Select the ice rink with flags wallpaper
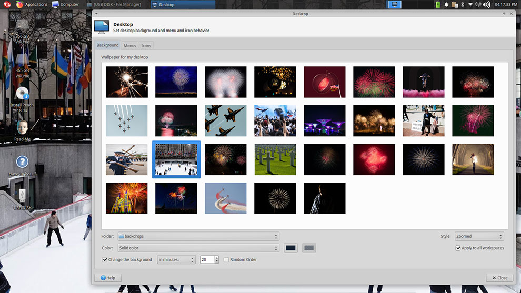521x293 pixels. click(x=176, y=159)
